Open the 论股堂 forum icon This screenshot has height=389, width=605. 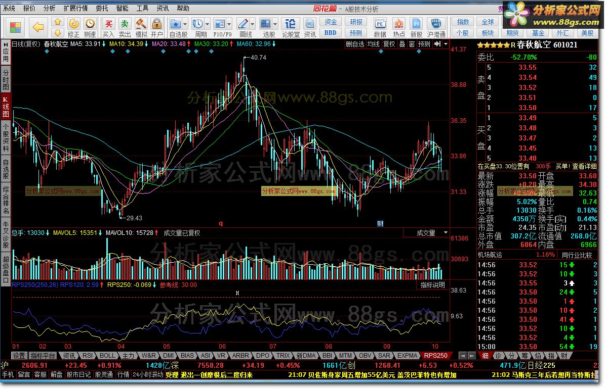[291, 28]
